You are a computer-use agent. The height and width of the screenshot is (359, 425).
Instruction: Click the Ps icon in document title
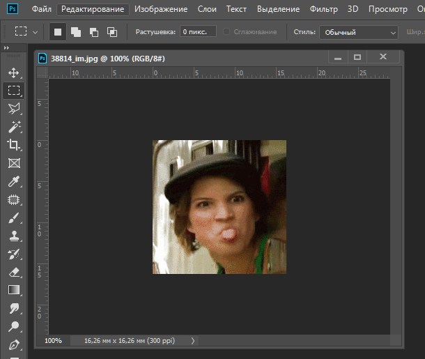[42, 59]
